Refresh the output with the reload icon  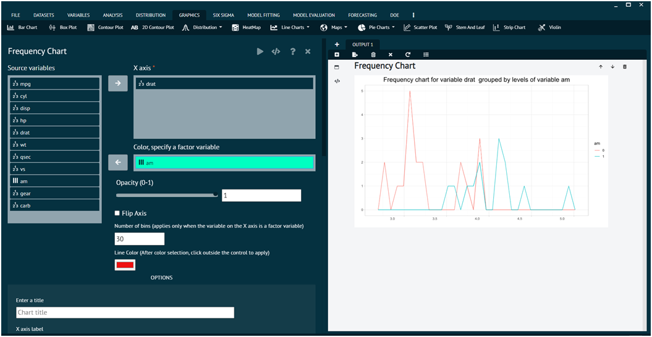408,54
